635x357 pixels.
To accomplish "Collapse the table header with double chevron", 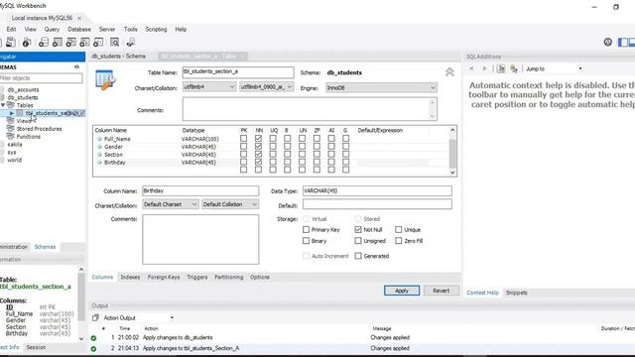I will tap(449, 72).
